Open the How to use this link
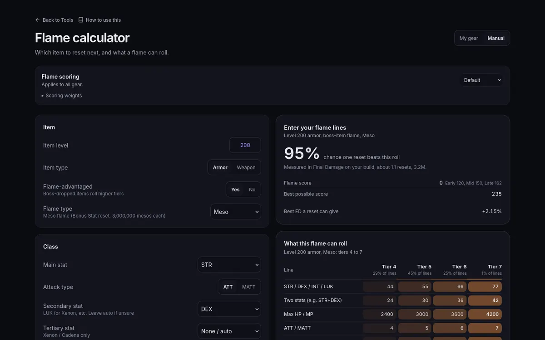545x340 pixels. (99, 20)
